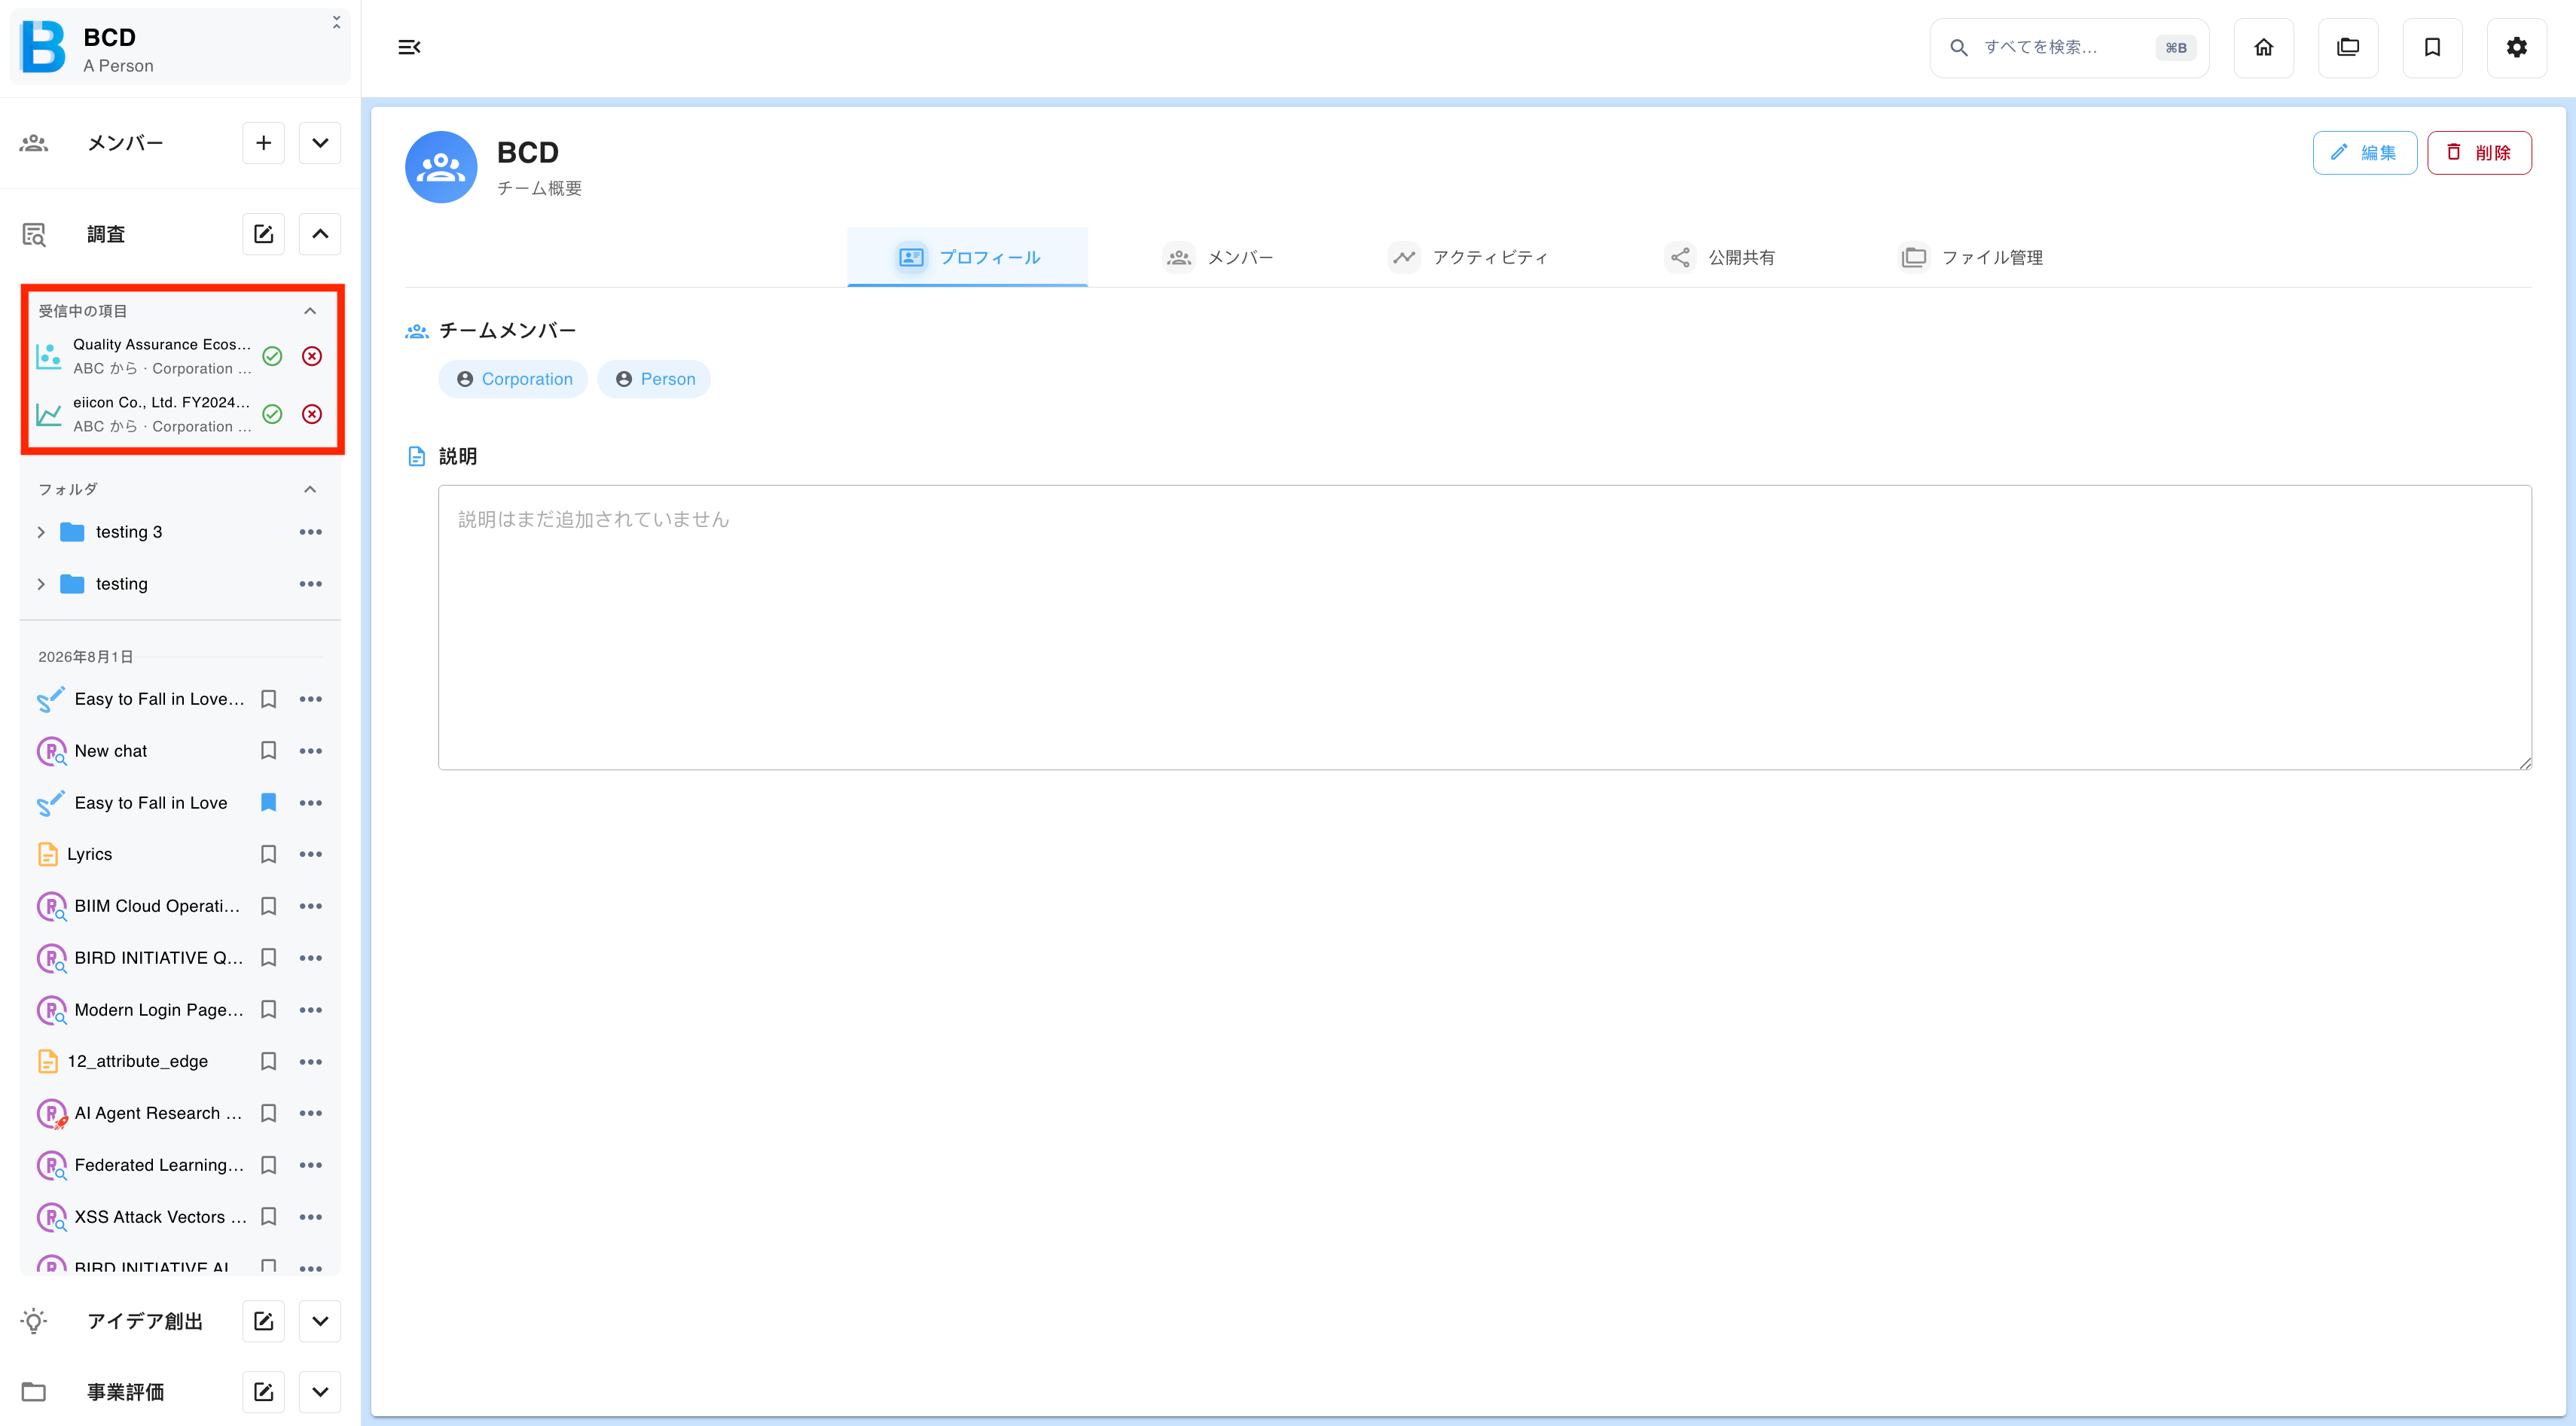The height and width of the screenshot is (1426, 2576).
Task: Expand the testing folder arrow
Action: point(41,584)
